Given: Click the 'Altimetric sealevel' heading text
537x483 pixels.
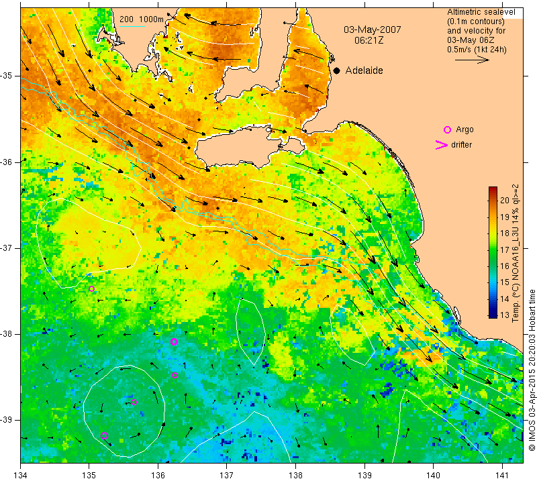Looking at the screenshot, I should click(x=481, y=12).
